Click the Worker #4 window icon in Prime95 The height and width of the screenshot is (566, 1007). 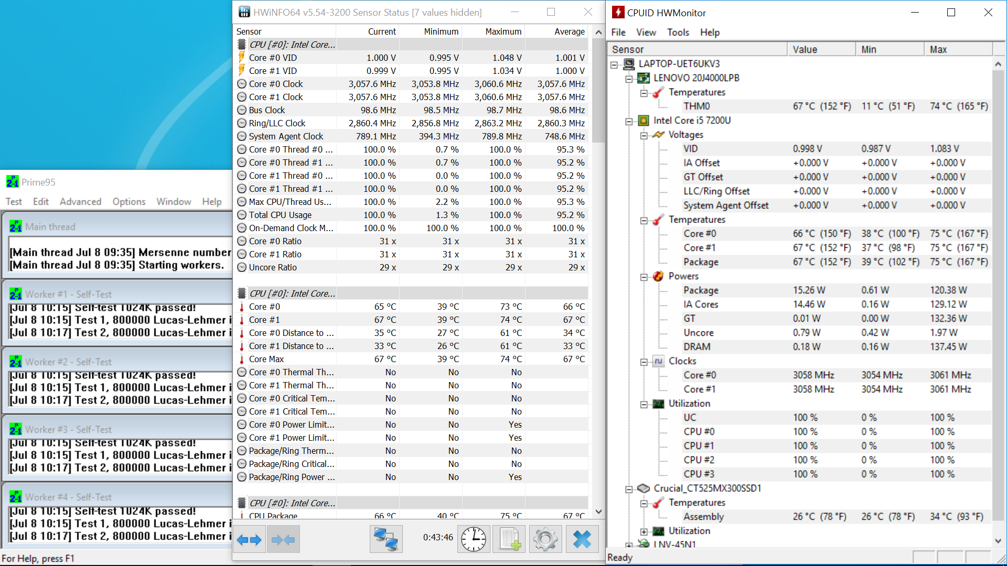click(x=15, y=497)
